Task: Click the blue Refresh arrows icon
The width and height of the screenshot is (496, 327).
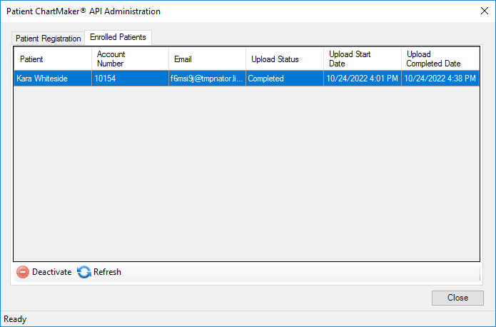Action: click(84, 272)
